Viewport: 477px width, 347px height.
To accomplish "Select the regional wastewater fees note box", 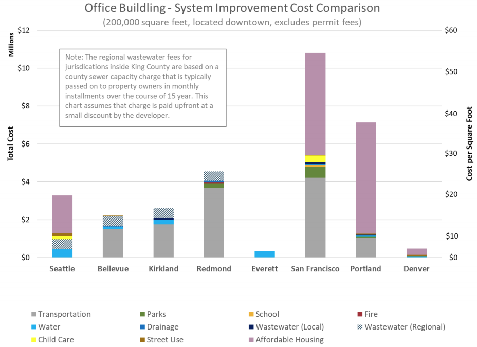I will [143, 87].
